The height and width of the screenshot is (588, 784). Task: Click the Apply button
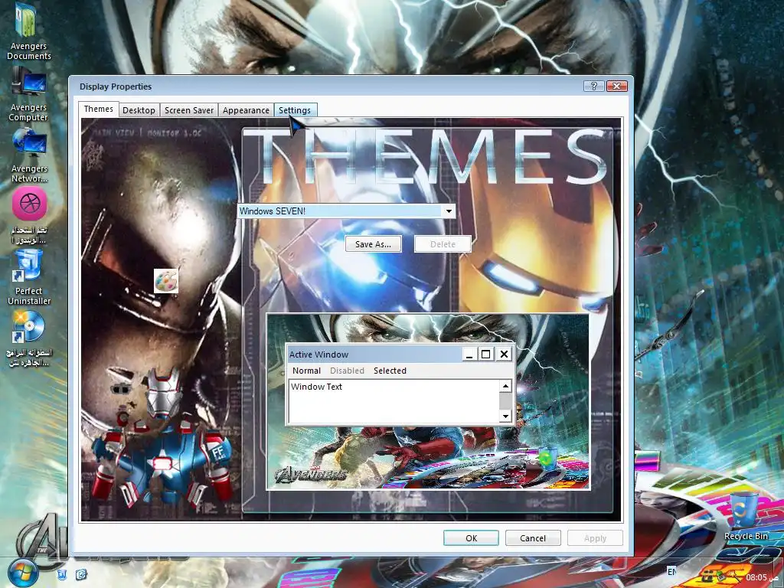pos(595,538)
